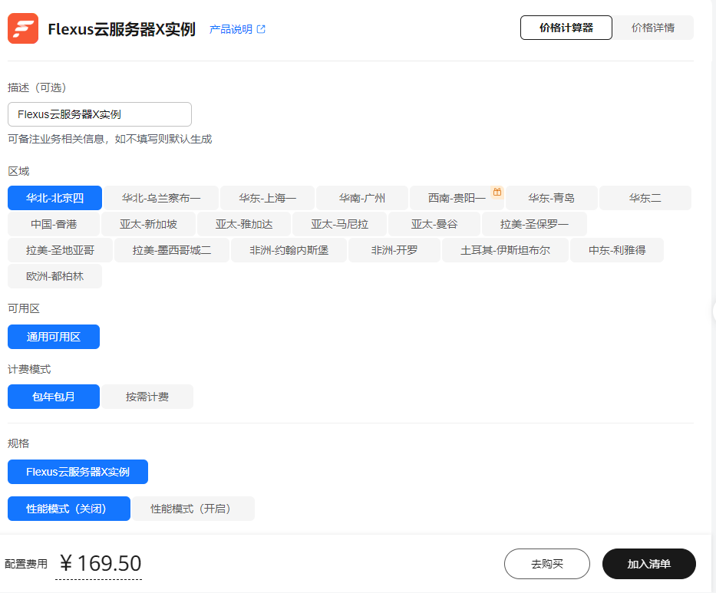Image resolution: width=716 pixels, height=593 pixels.
Task: Click the 配置费用 label
Action: pos(26,565)
